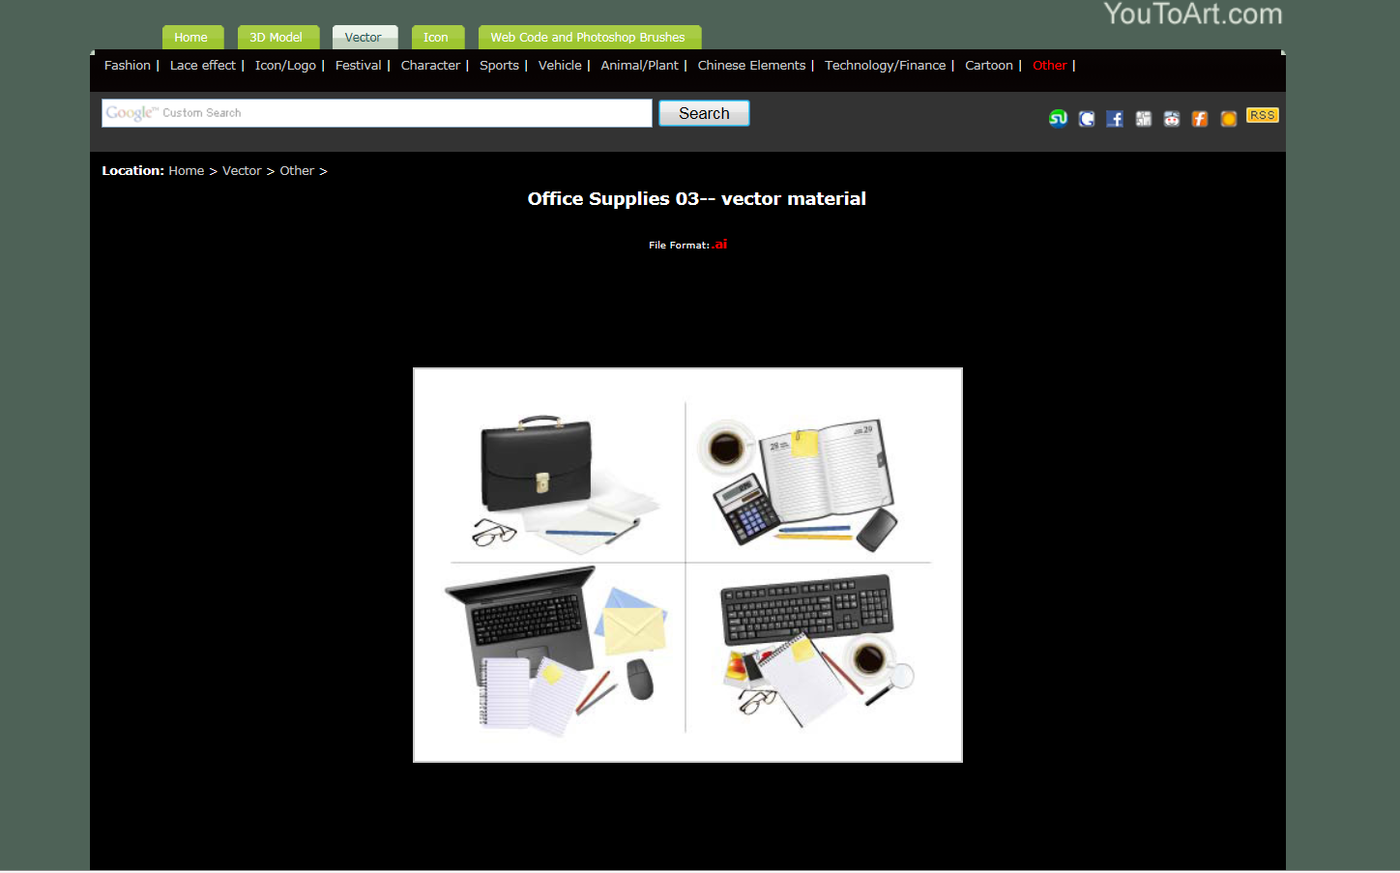
Task: Select the Character category
Action: [430, 66]
